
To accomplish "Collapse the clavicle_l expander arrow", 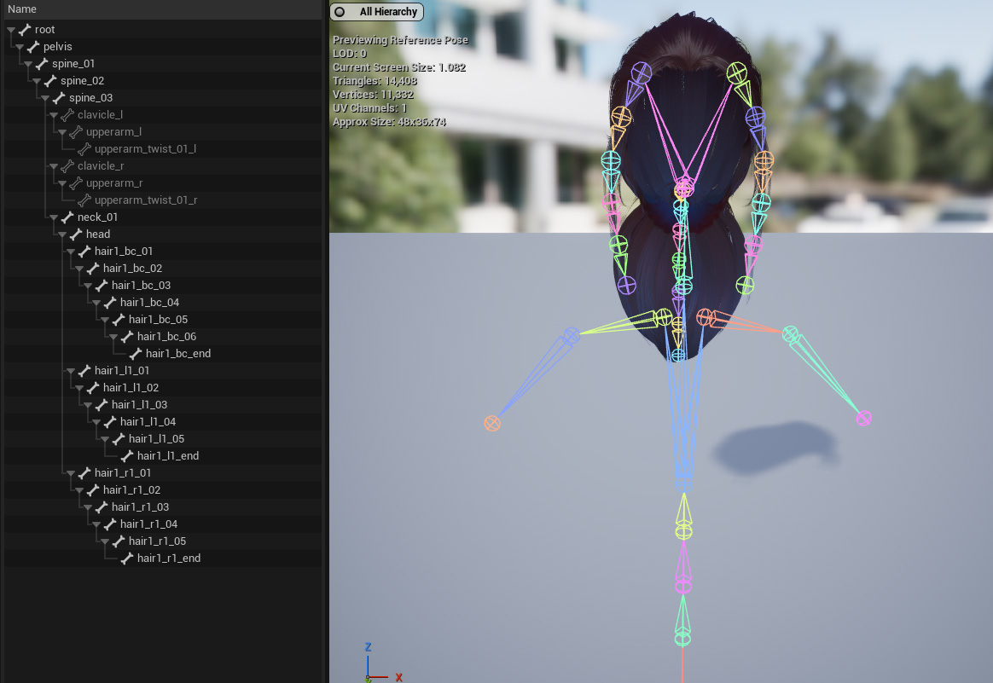I will click(54, 115).
